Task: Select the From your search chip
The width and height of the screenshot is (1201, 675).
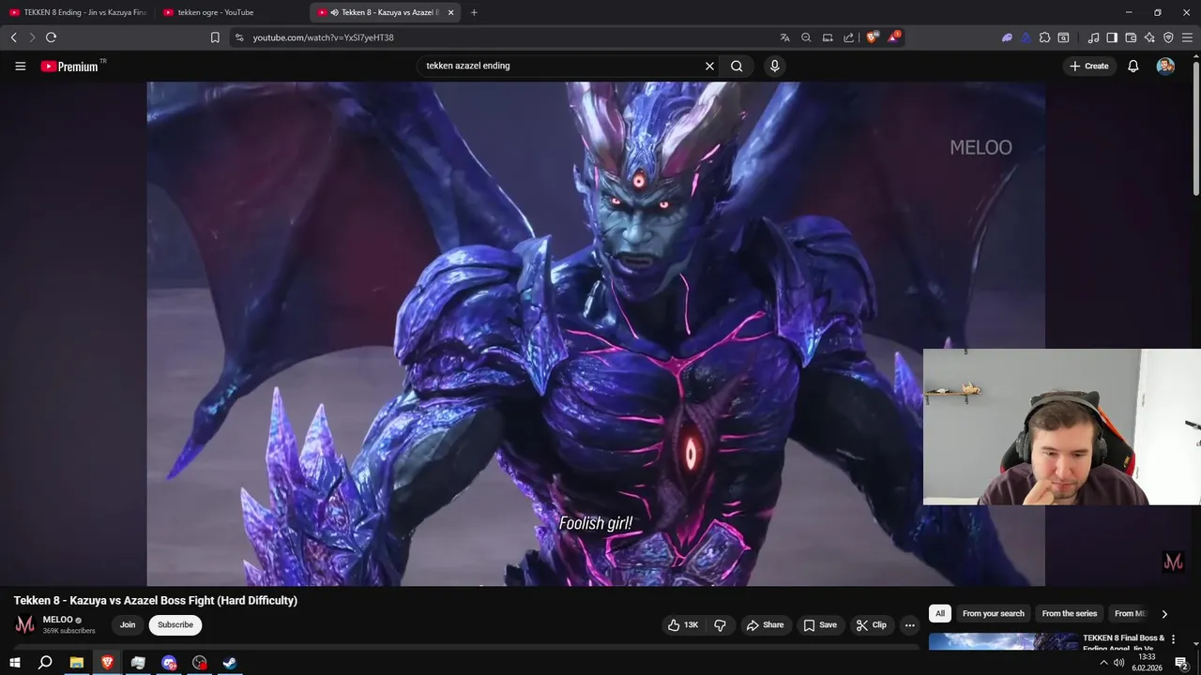Action: coord(994,614)
